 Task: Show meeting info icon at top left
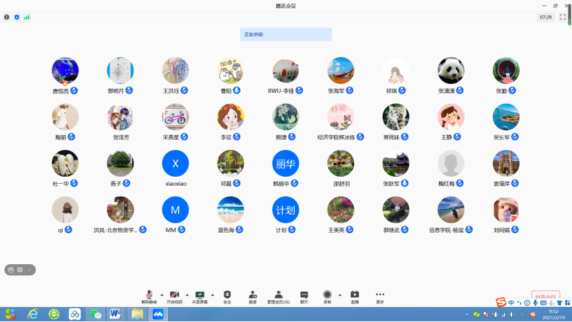point(7,17)
